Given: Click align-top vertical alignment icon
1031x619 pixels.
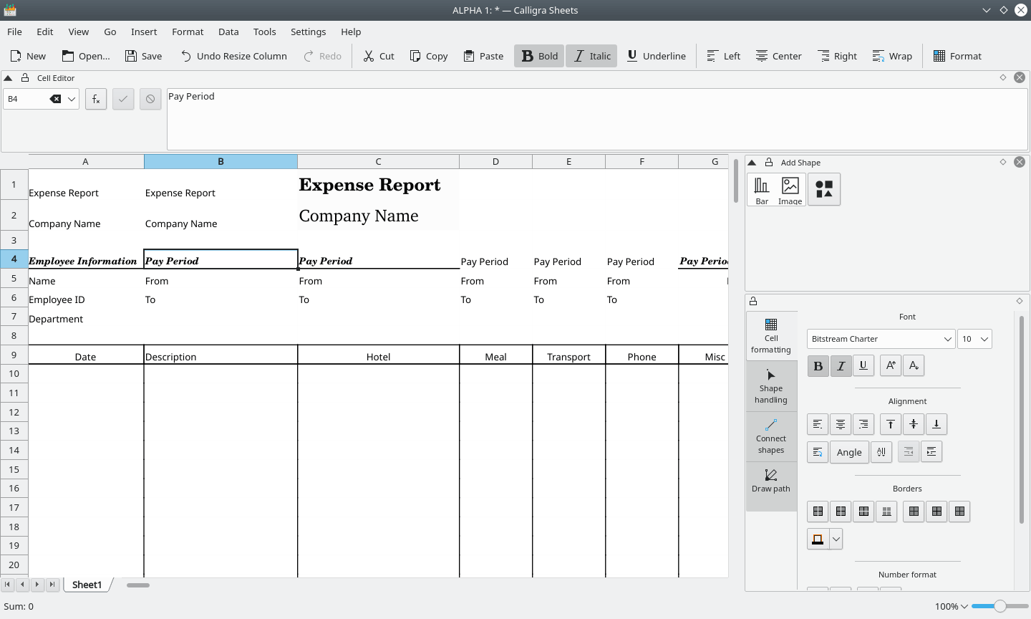Looking at the screenshot, I should 890,424.
